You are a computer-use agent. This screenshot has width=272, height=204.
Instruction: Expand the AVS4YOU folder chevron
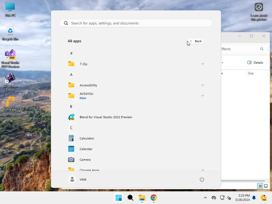[202, 96]
